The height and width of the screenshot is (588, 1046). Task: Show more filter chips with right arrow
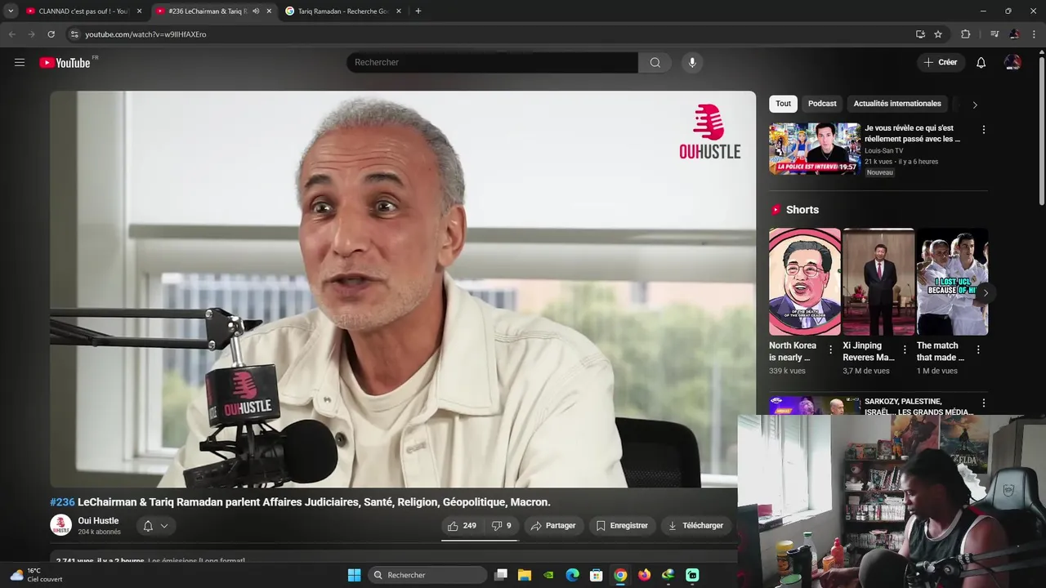974,105
